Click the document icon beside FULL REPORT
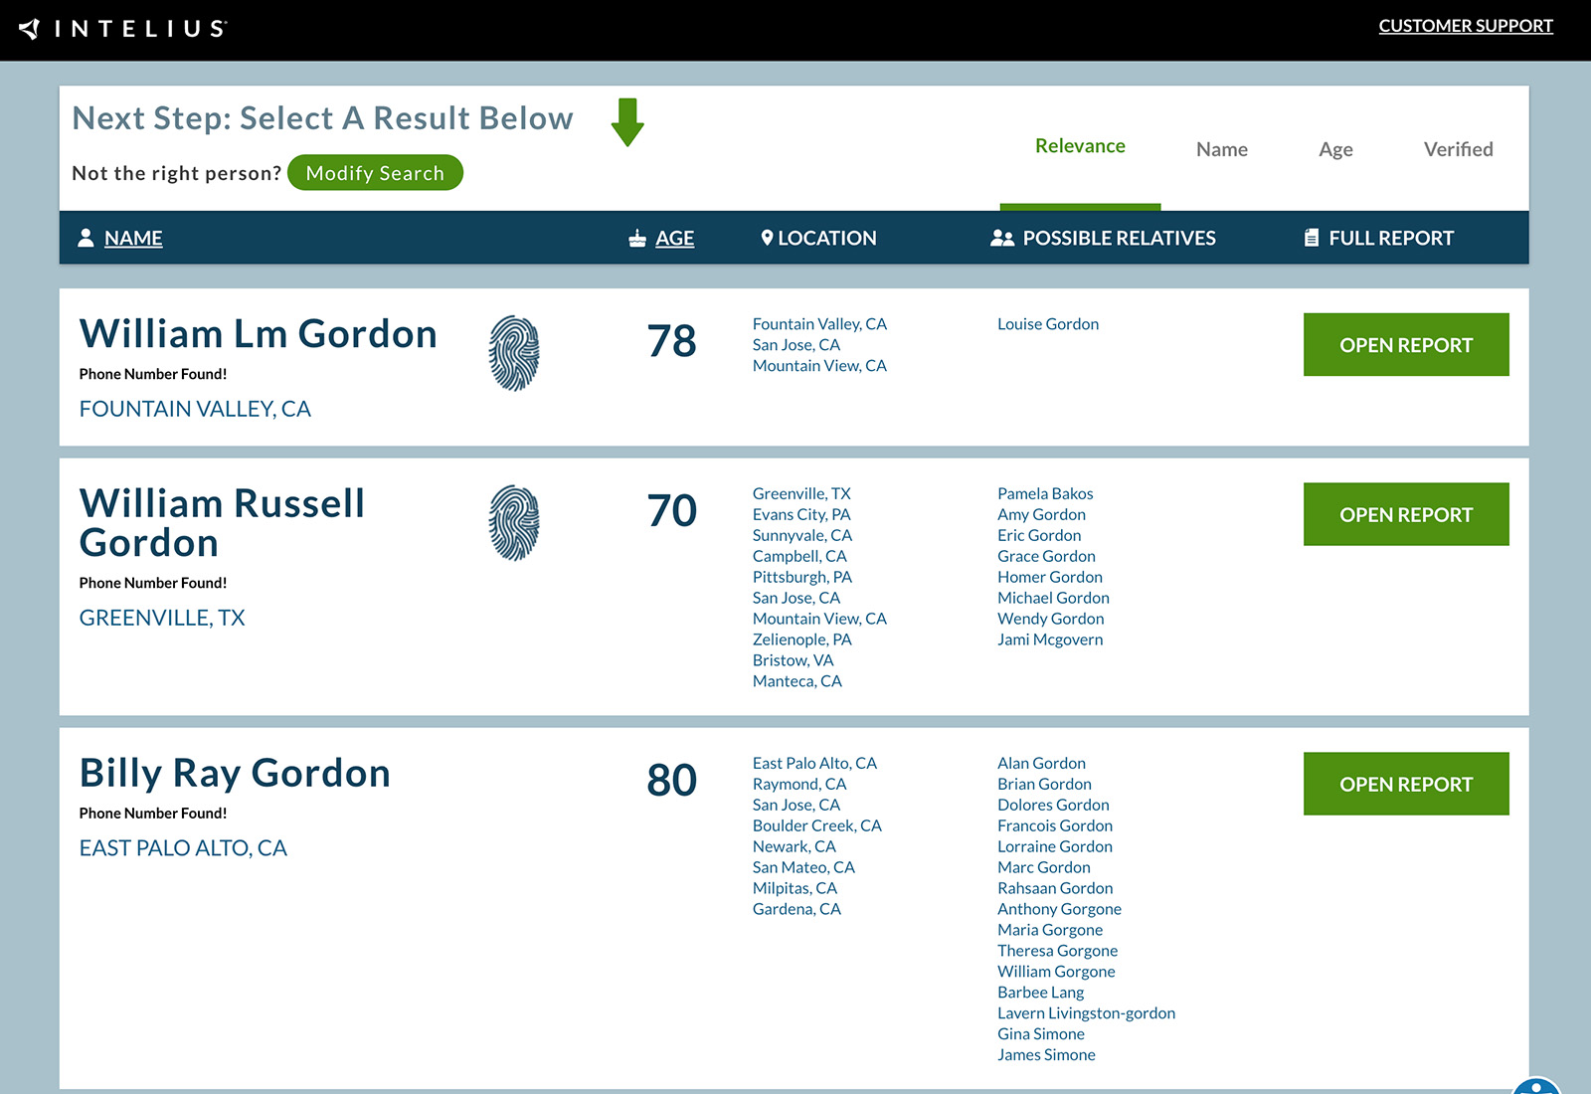 coord(1312,238)
